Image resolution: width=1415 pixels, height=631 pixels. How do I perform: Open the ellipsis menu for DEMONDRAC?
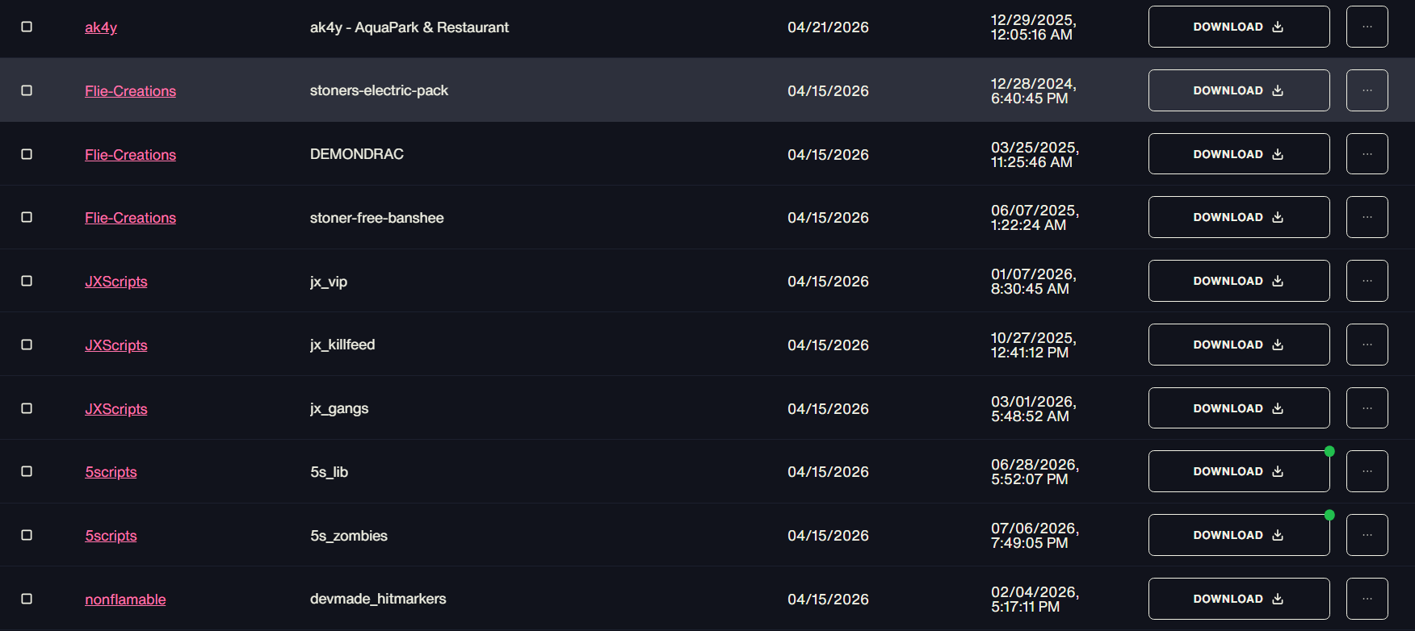(1367, 154)
